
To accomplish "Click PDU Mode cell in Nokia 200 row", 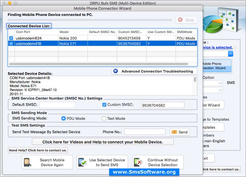I will pyautogui.click(x=186, y=38).
